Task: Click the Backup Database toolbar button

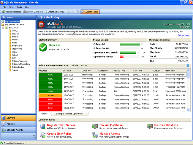Action: coord(12,12)
